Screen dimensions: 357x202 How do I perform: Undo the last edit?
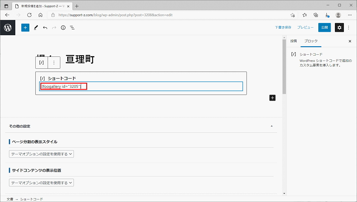pyautogui.click(x=45, y=28)
